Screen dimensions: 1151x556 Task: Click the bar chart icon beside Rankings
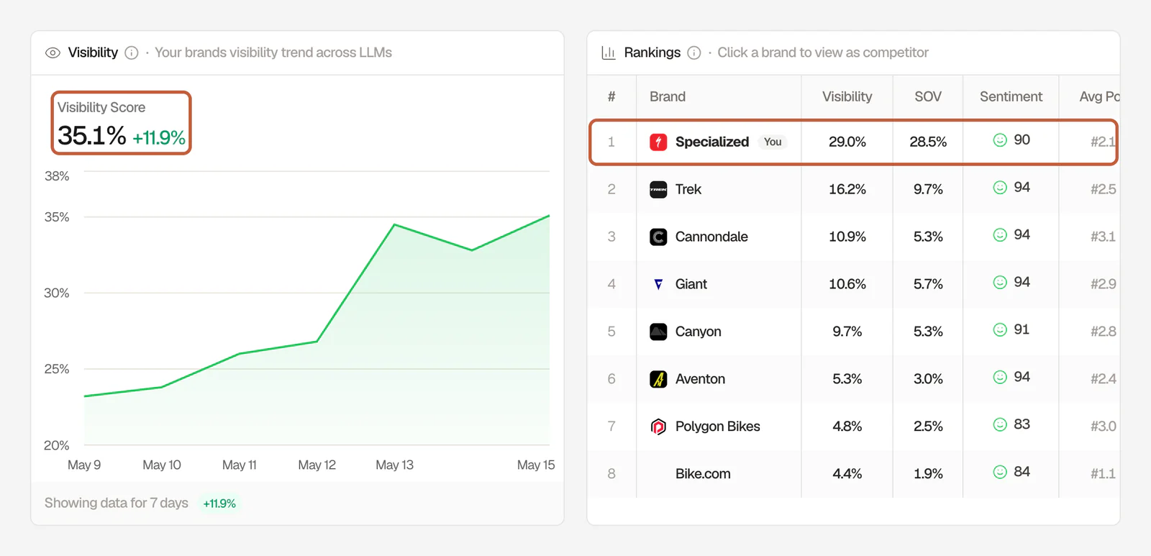[x=609, y=53]
